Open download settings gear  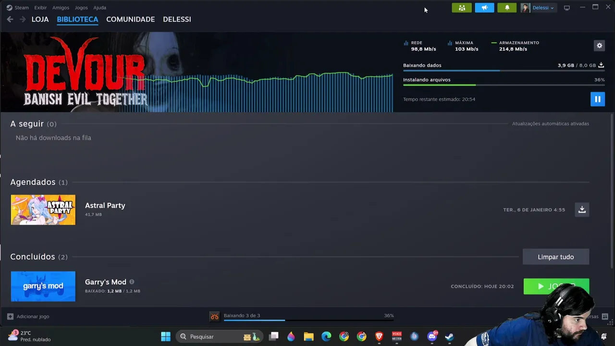pyautogui.click(x=599, y=46)
